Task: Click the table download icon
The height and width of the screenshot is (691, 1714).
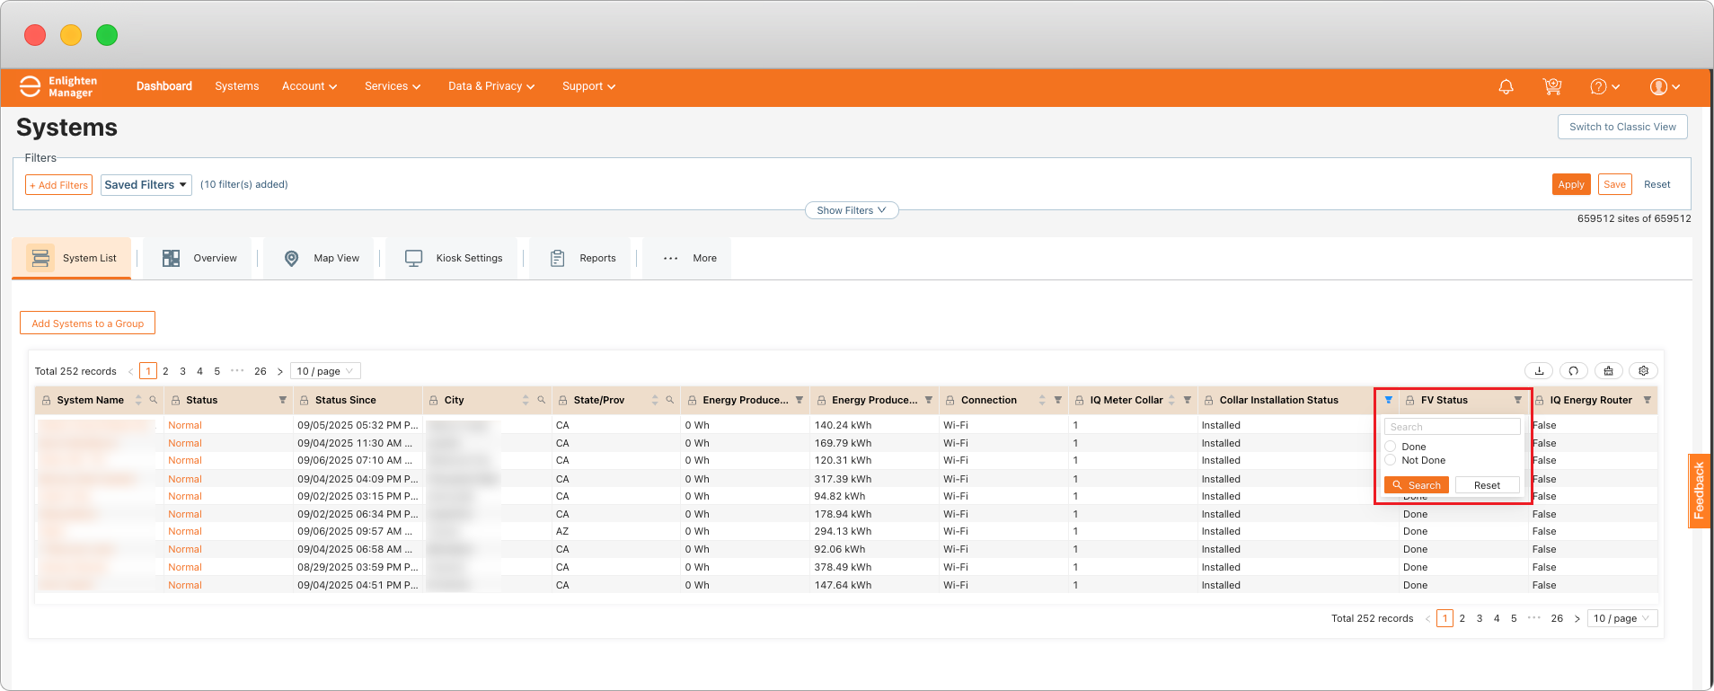Action: tap(1540, 371)
